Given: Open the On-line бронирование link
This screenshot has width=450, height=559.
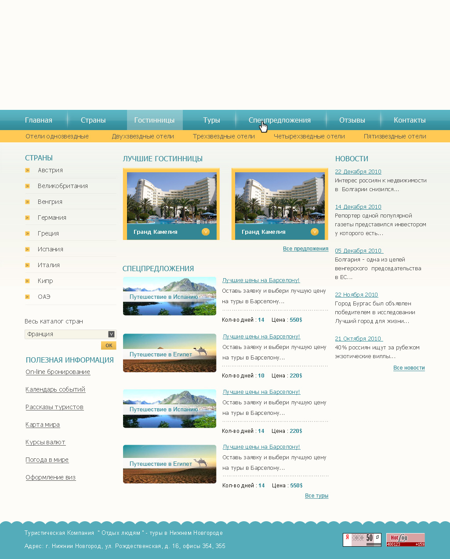Looking at the screenshot, I should pos(58,372).
